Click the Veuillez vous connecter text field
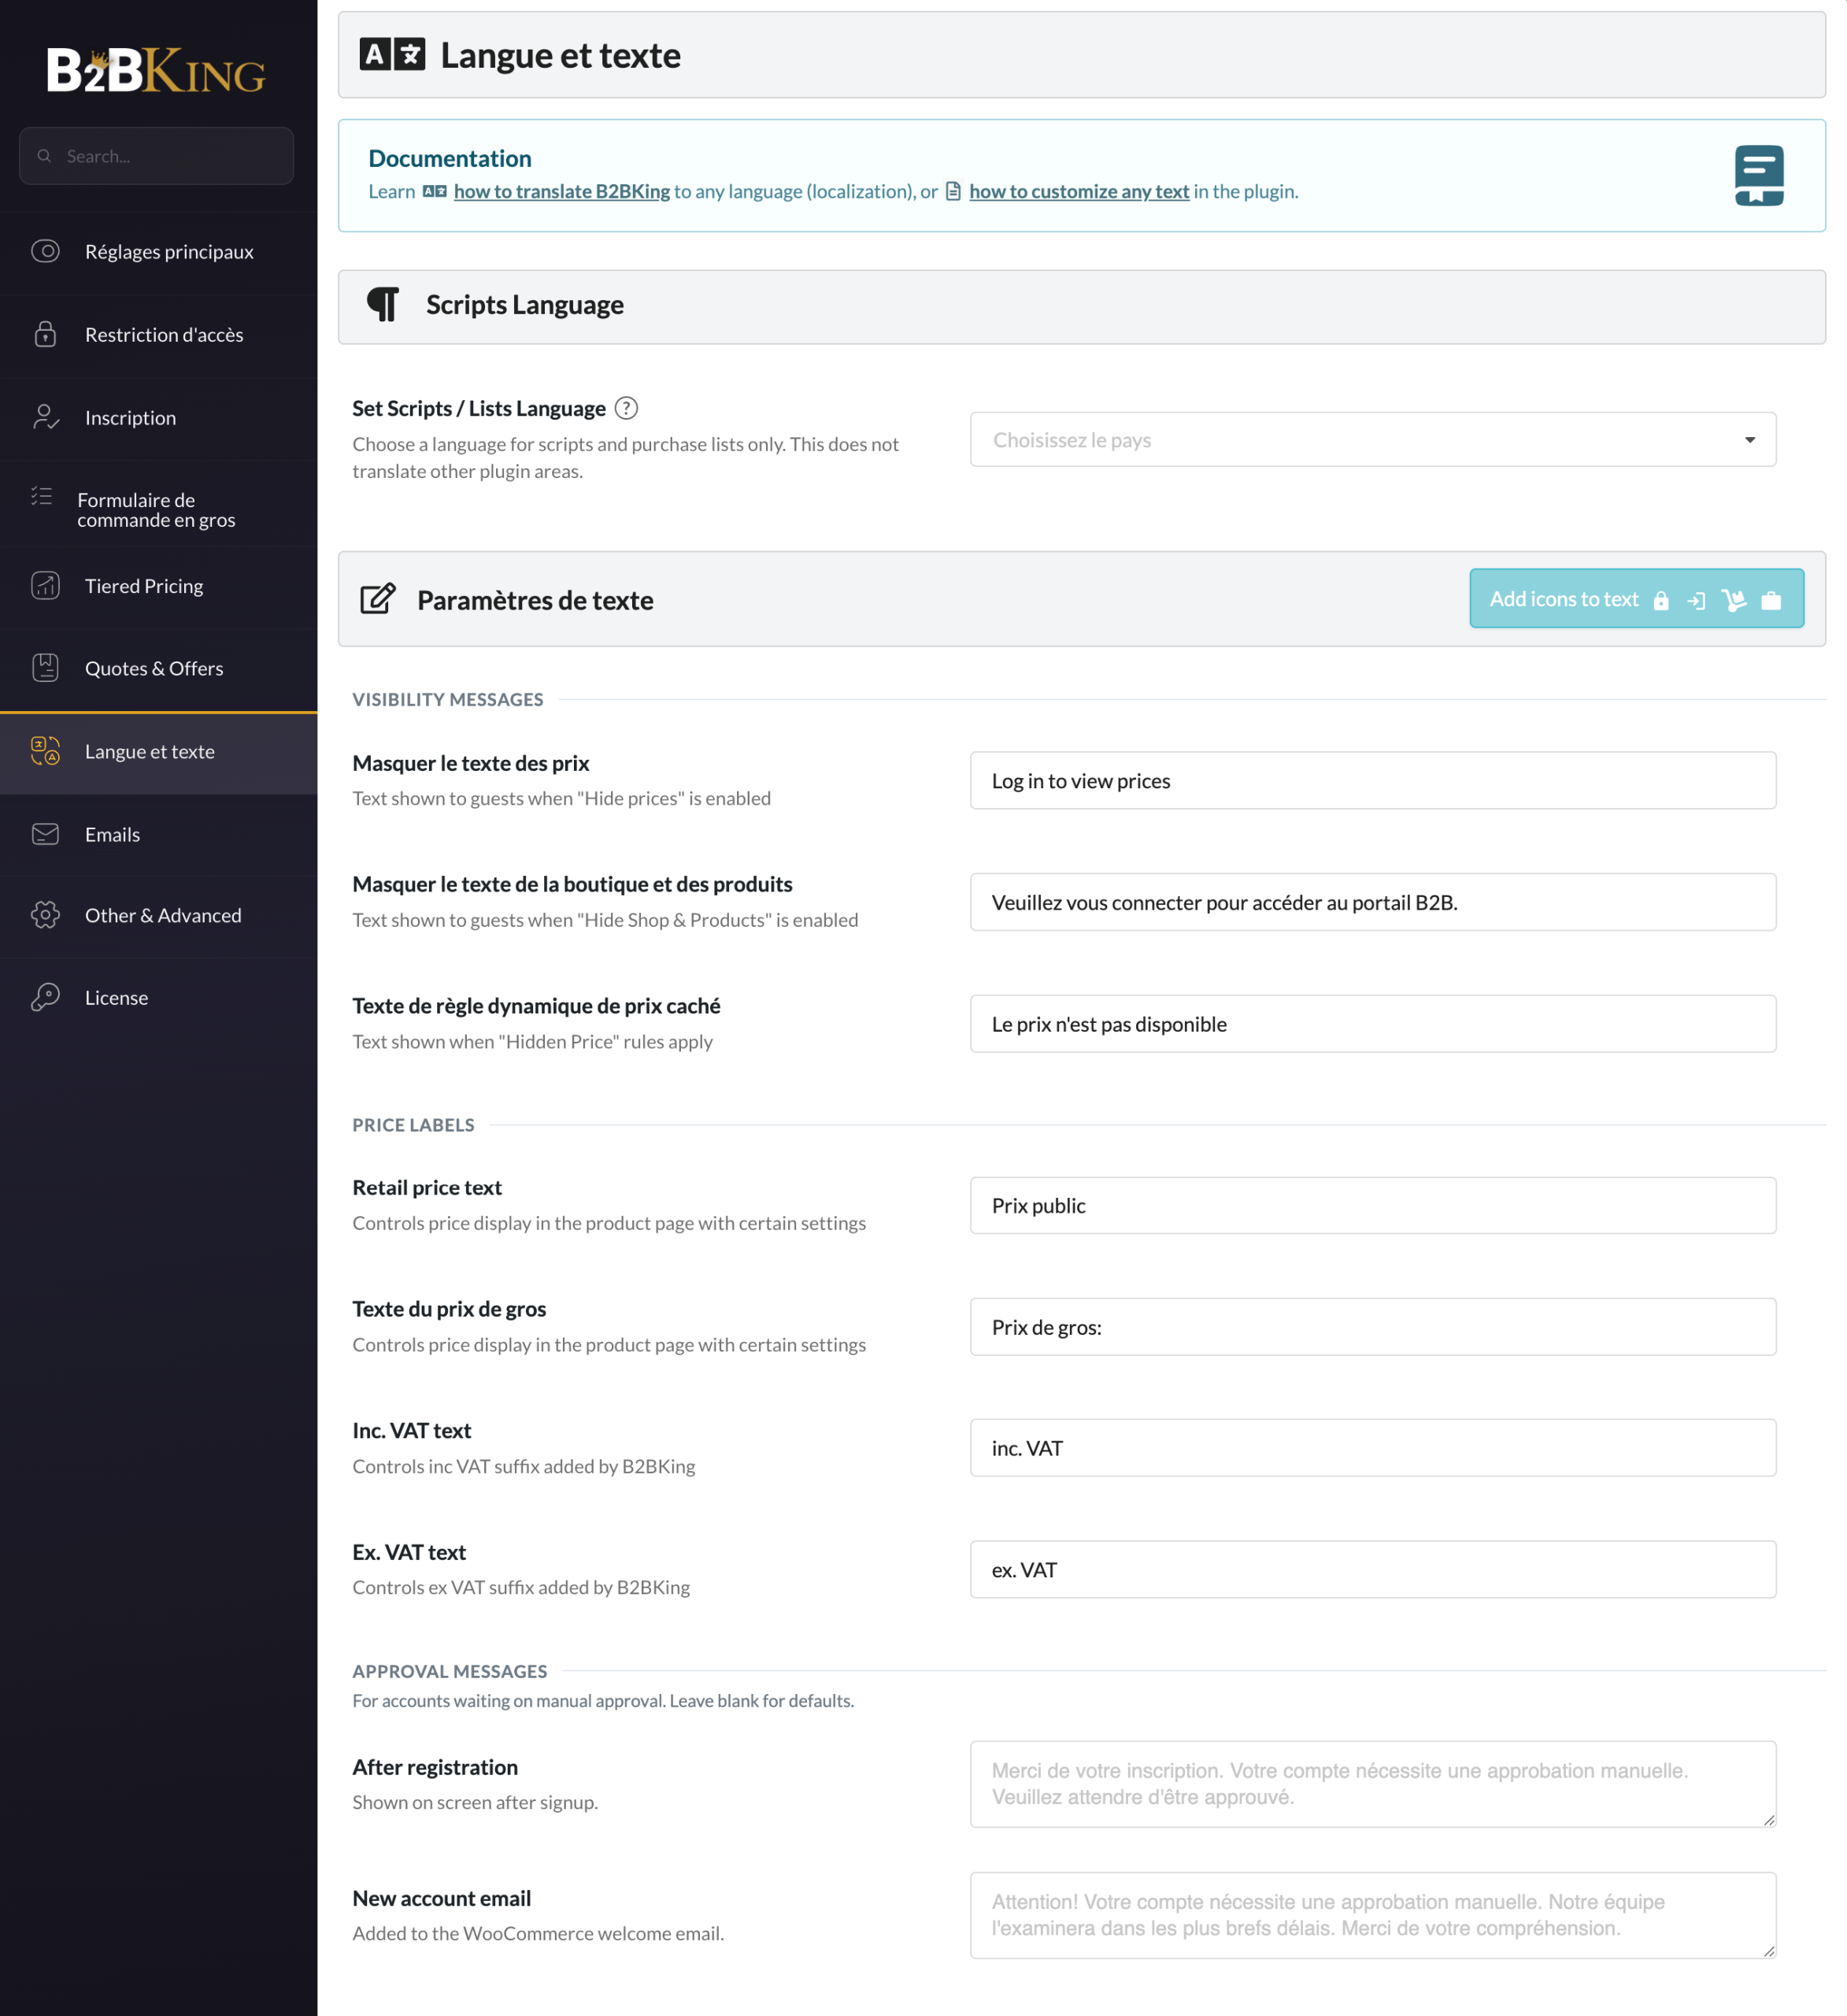Viewport: 1847px width, 2016px height. click(1373, 902)
